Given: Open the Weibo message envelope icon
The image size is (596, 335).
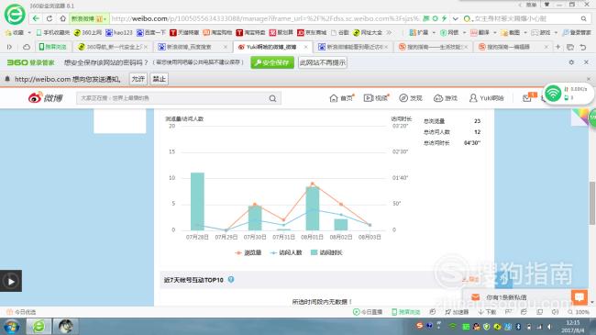Looking at the screenshot, I should (x=527, y=98).
